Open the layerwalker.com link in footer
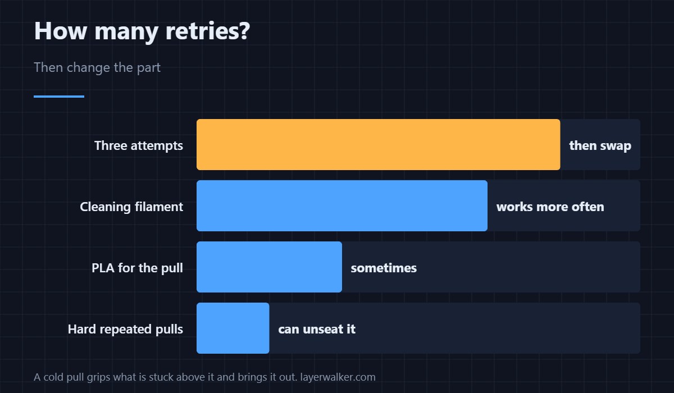 click(x=338, y=377)
